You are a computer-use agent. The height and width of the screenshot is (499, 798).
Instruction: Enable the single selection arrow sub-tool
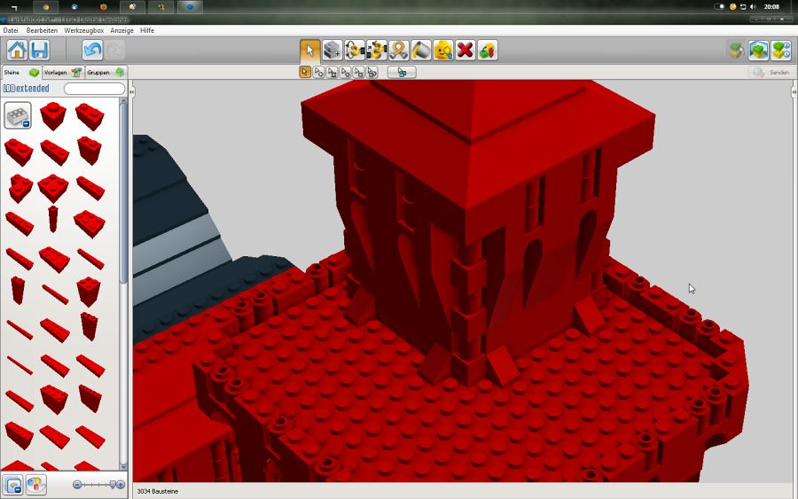click(306, 73)
